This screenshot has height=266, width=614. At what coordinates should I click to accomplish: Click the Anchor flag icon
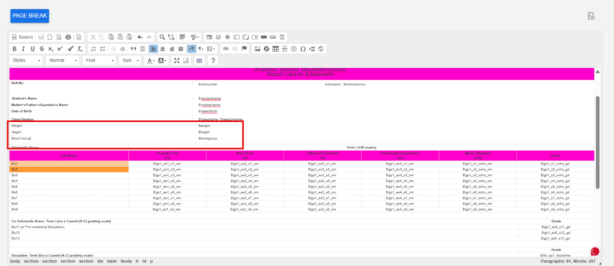tap(244, 49)
